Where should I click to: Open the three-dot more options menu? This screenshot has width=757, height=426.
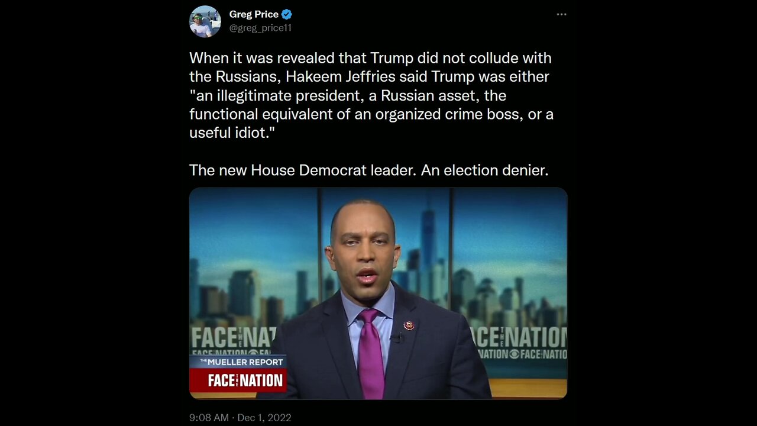[x=561, y=15]
